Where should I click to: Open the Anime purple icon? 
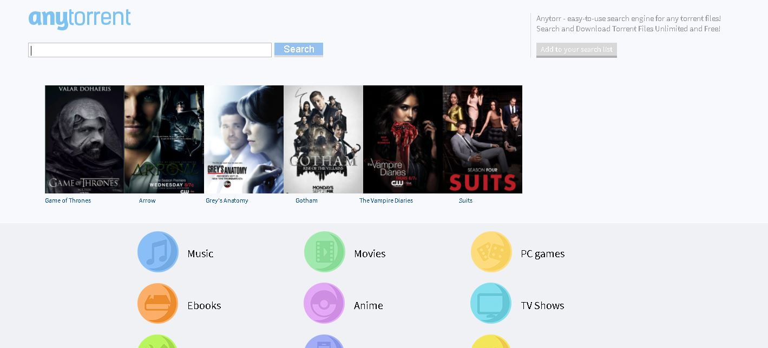click(325, 303)
